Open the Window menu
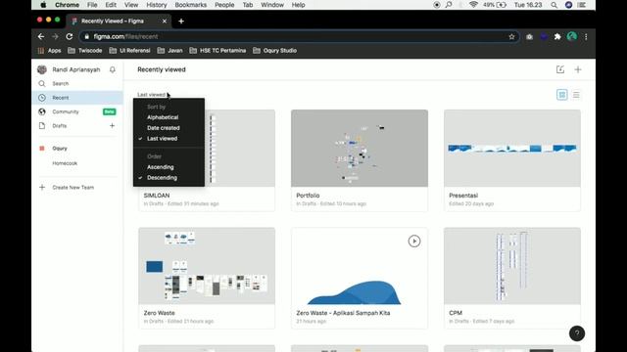Screen dimensions: 627x352 coord(272,5)
